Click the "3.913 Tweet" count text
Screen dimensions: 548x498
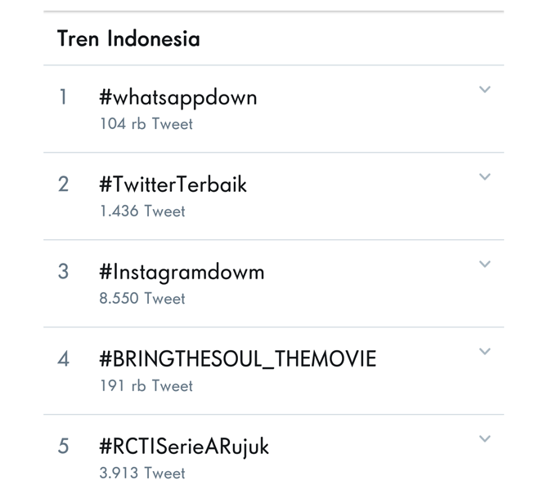pyautogui.click(x=142, y=474)
